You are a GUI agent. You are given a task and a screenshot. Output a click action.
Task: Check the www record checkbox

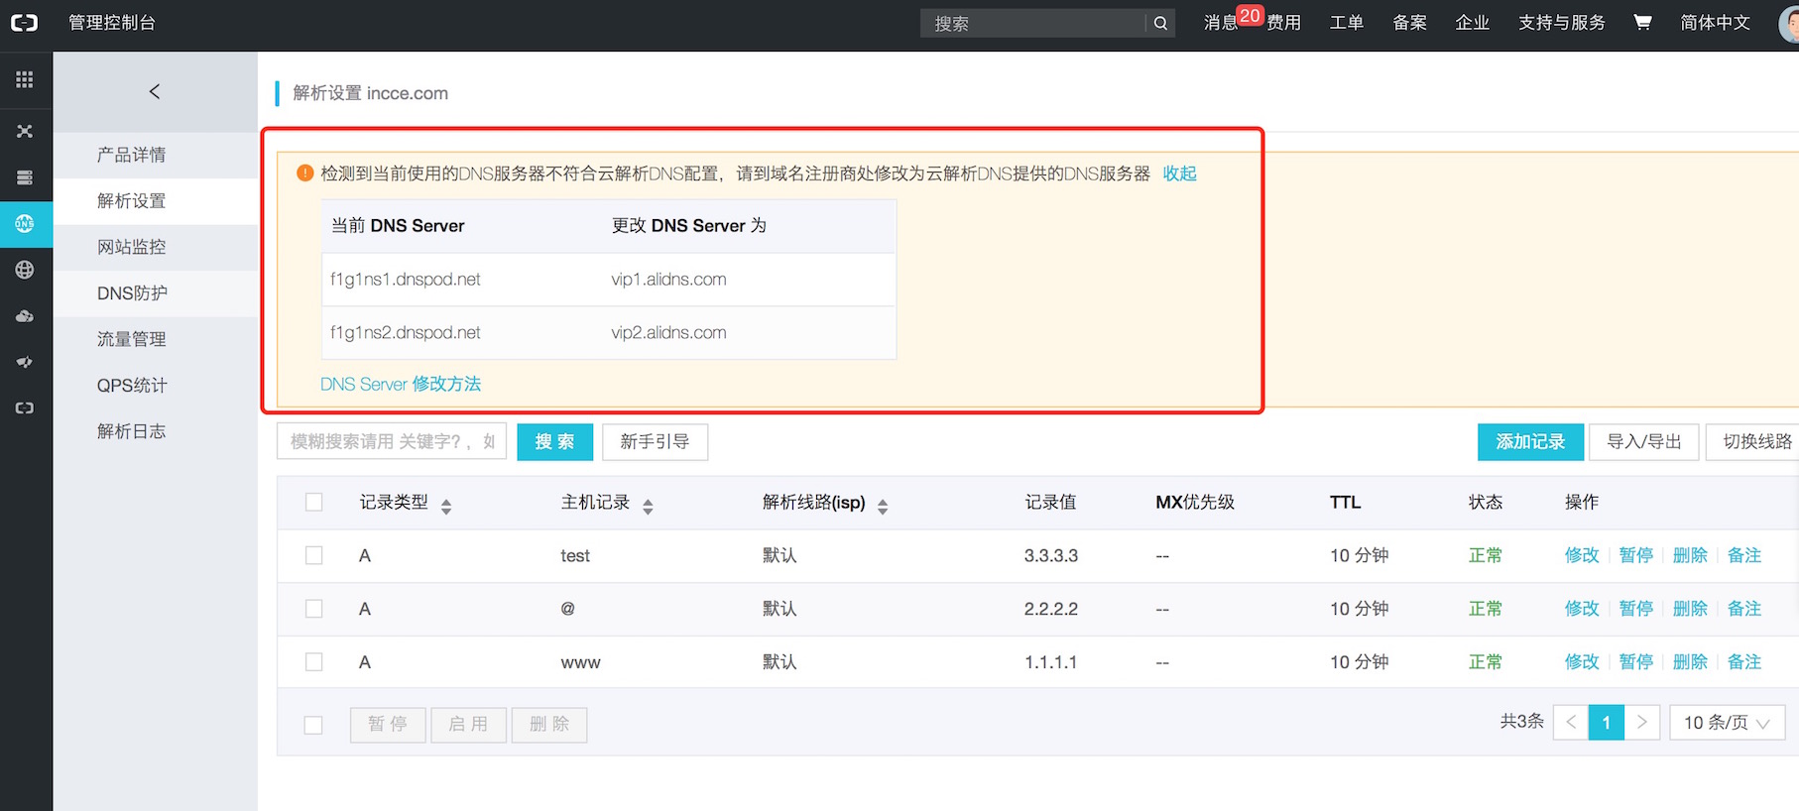tap(314, 661)
